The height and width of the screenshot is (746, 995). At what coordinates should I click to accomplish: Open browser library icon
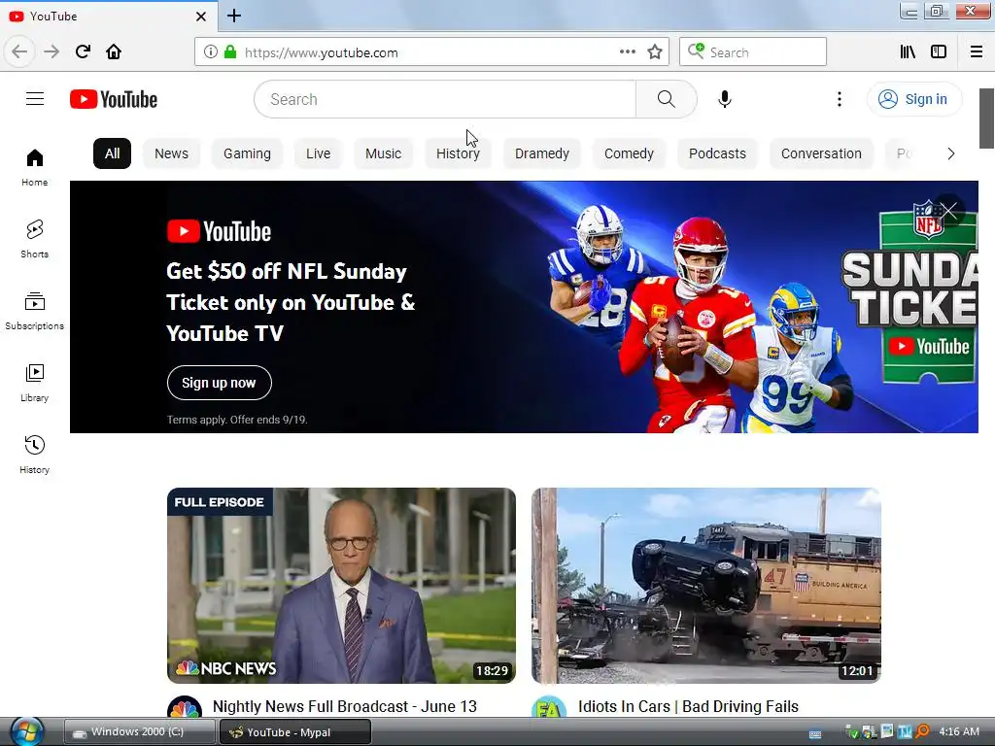click(908, 52)
